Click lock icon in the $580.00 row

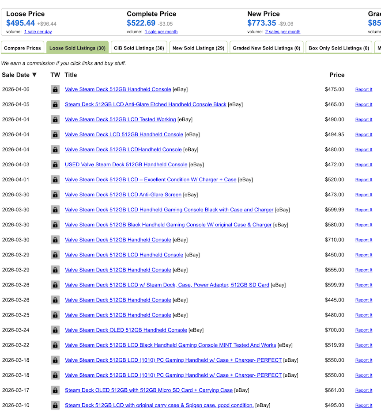click(x=55, y=225)
